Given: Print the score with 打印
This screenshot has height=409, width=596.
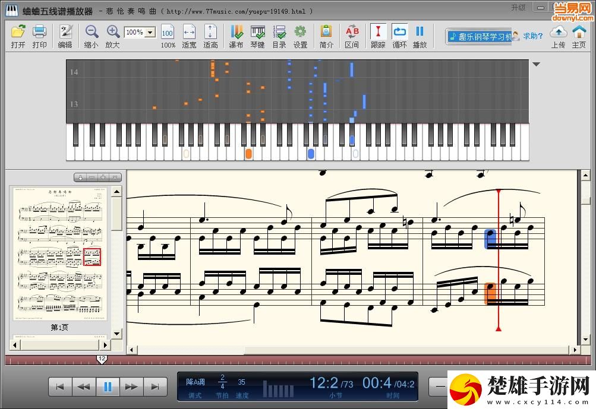Looking at the screenshot, I should 40,36.
